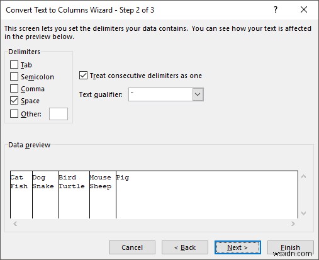Click the Other delimiter text field
The image size is (319, 260).
coord(59,114)
